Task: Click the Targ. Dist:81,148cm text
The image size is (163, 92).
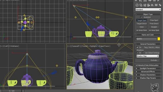Action: 152,47
